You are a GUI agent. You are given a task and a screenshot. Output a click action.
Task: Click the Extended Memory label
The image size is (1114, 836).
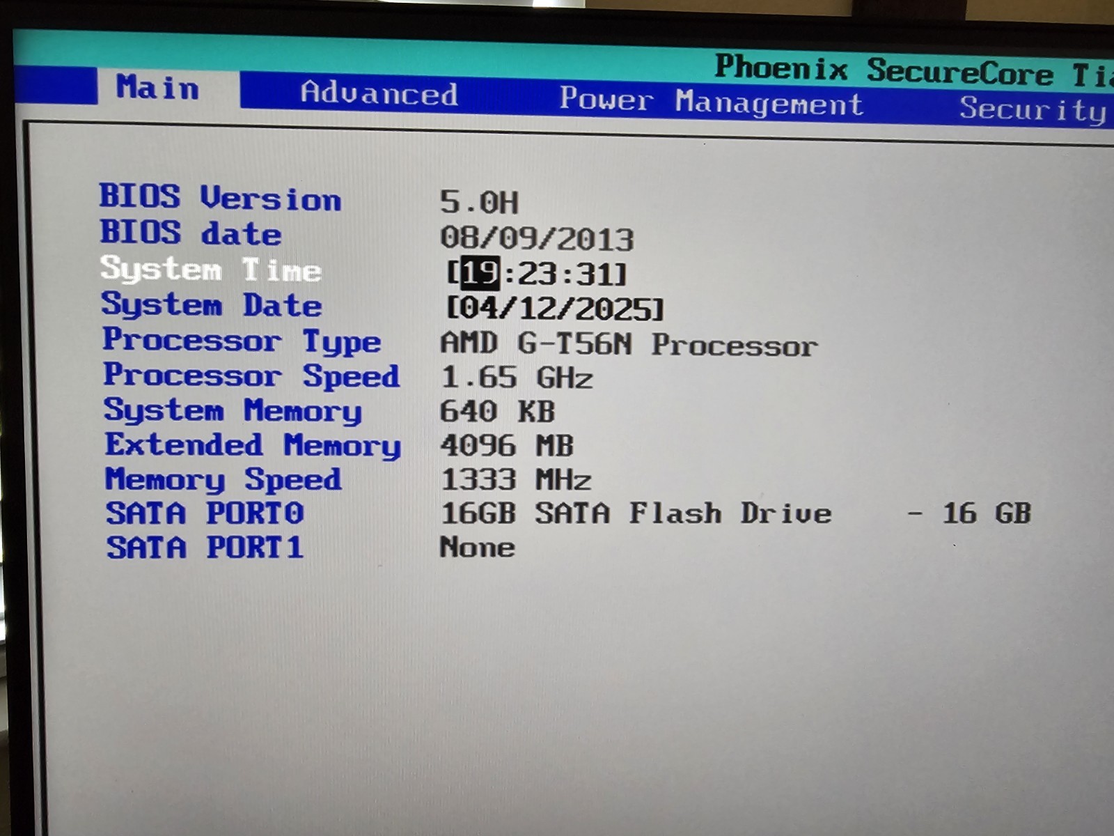(253, 446)
